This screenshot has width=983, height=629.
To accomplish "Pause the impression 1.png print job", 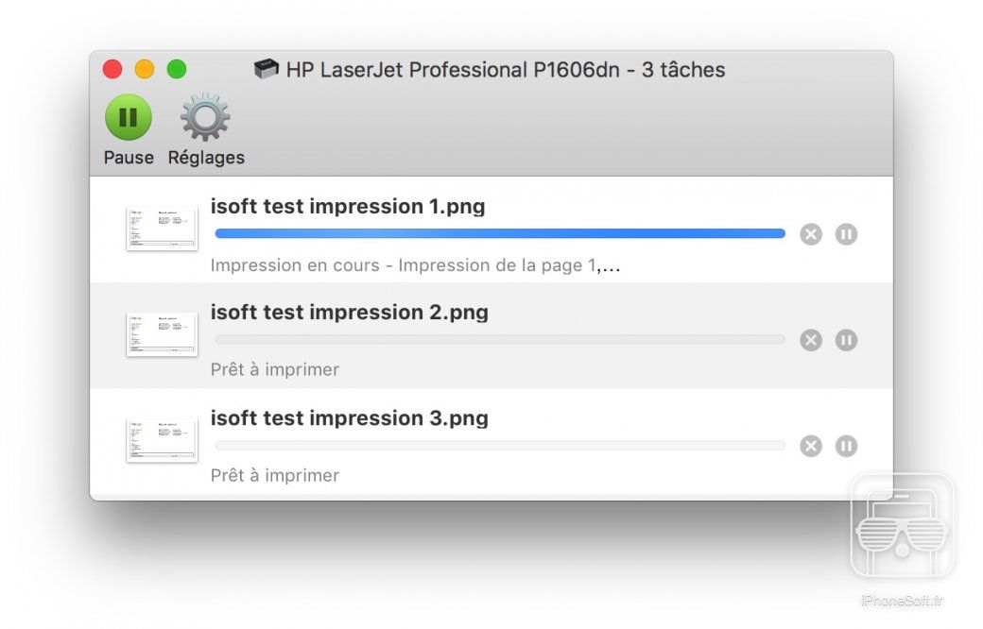I will 846,234.
